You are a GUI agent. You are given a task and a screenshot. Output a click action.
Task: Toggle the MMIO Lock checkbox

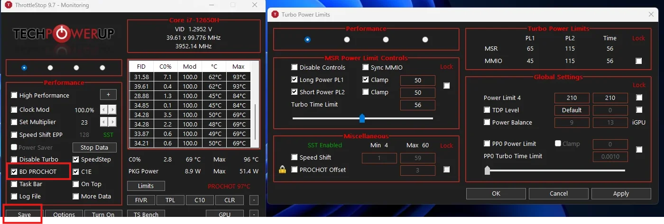coord(639,61)
